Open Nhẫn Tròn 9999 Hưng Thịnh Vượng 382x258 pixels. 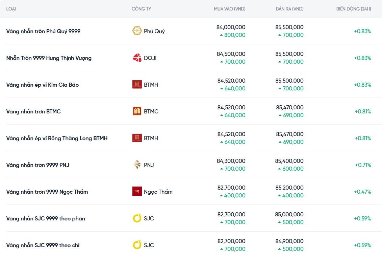[x=49, y=58]
